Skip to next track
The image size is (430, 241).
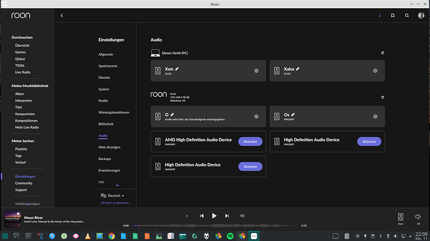[227, 216]
